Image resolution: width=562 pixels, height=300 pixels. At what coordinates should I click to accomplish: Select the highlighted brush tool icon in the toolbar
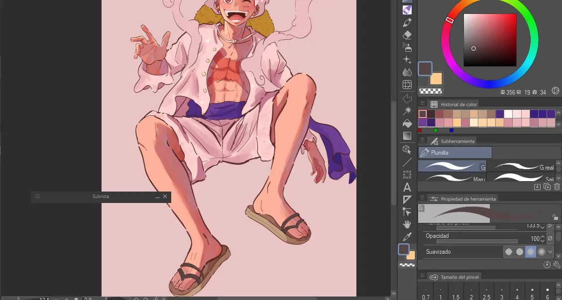pos(407,10)
